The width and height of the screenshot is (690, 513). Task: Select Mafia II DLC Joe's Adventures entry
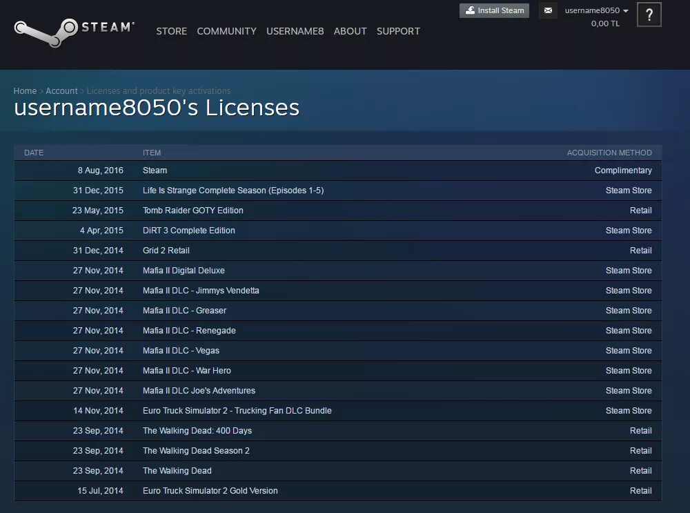click(199, 391)
